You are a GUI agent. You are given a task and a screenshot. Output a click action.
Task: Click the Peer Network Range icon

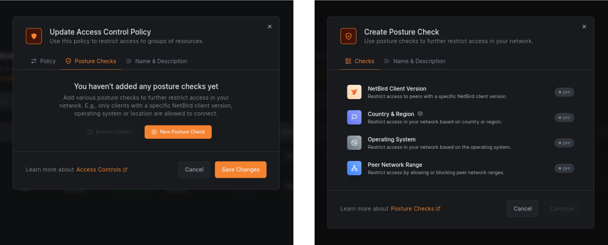(x=354, y=168)
